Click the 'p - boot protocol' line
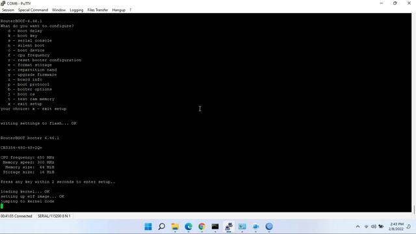The image size is (416, 234). (x=29, y=84)
